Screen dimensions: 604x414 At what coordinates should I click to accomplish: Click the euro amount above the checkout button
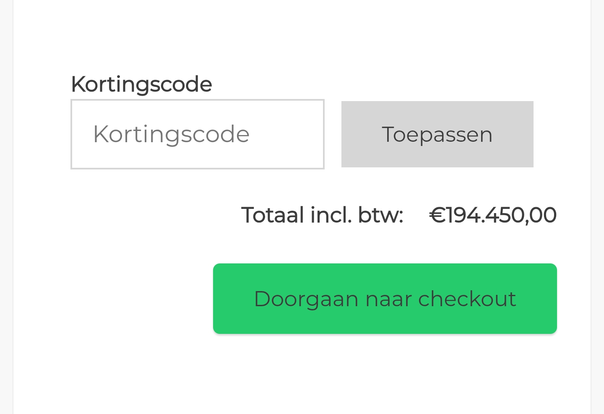pyautogui.click(x=493, y=215)
